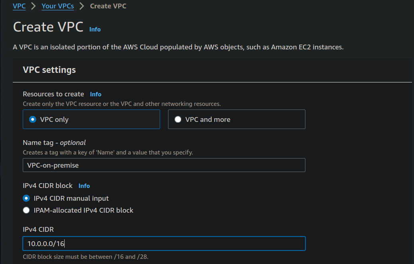414x264 pixels.
Task: Click the IPv4 CIDR block section label
Action: 48,186
